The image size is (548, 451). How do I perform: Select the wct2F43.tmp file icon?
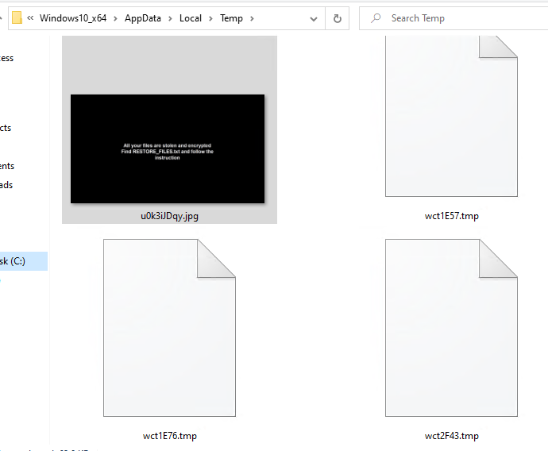pyautogui.click(x=451, y=328)
